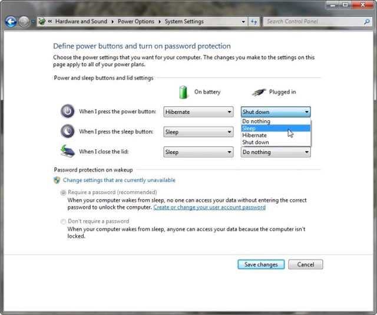Click the green battery icon
The image size is (377, 315).
pos(183,92)
